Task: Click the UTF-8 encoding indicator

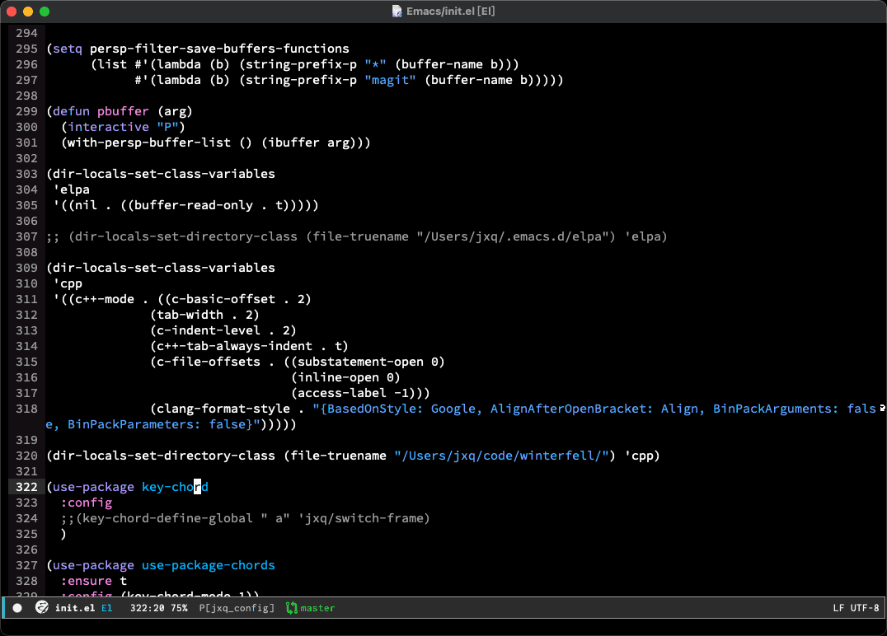Action: pos(865,608)
